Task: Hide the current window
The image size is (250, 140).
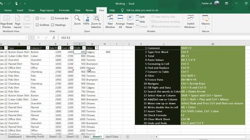Action: [x=140, y=22]
